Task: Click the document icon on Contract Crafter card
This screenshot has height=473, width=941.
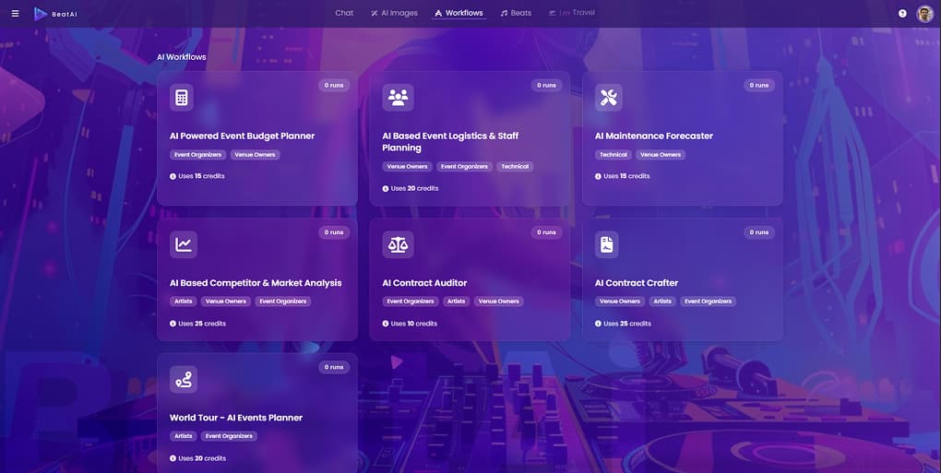Action: coord(607,244)
